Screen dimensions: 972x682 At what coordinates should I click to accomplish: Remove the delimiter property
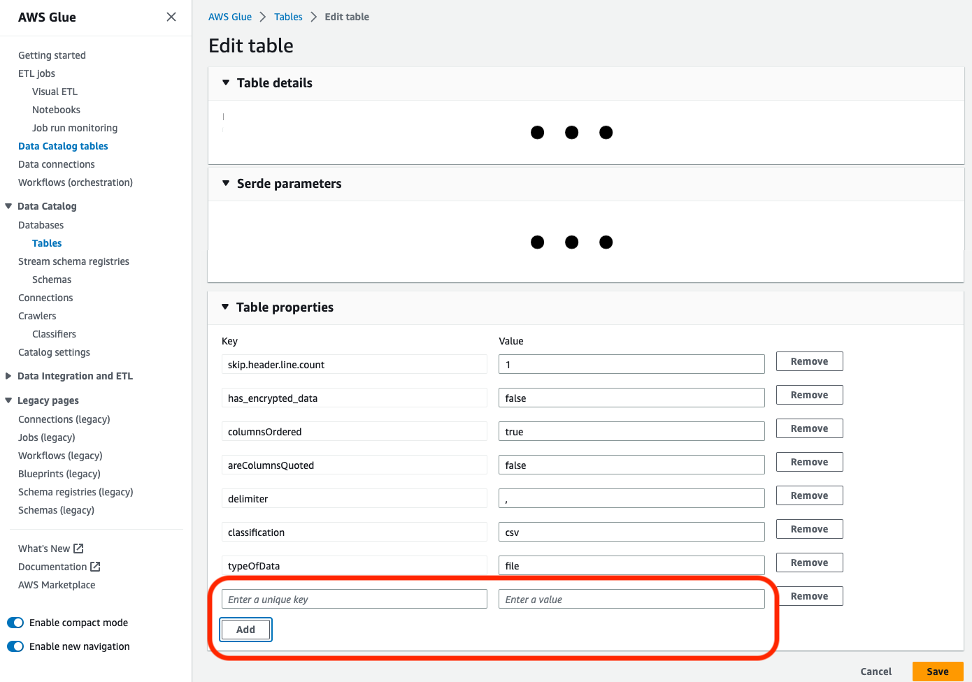pyautogui.click(x=809, y=495)
